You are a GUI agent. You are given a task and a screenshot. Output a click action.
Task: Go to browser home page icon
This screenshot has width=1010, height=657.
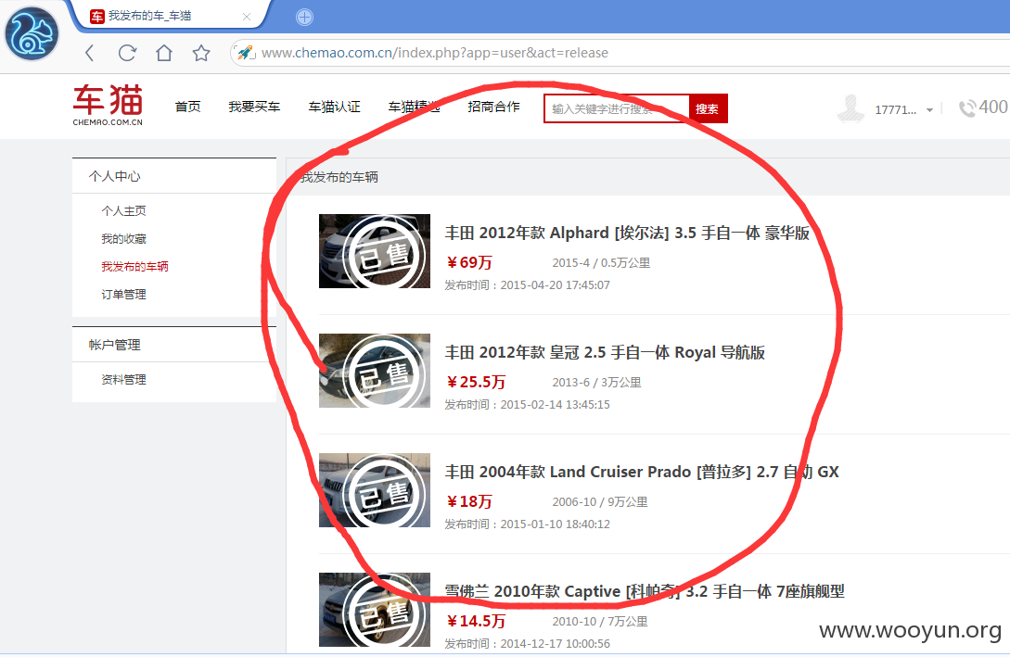click(164, 53)
